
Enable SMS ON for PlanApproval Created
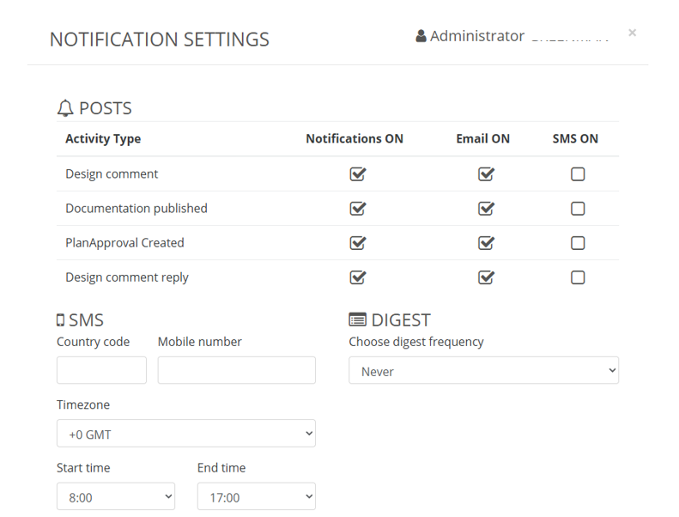pos(578,243)
